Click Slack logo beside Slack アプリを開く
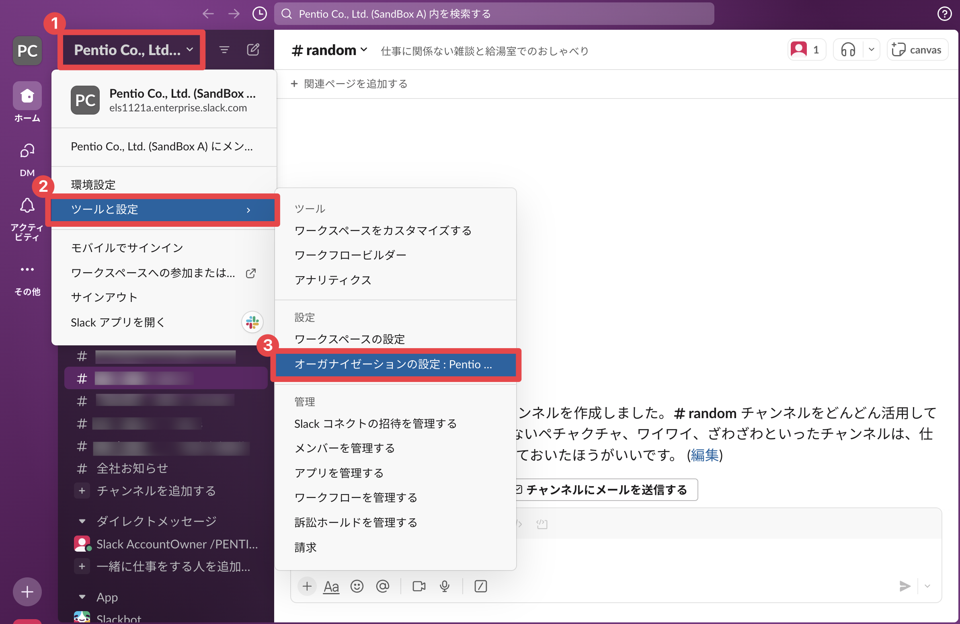The height and width of the screenshot is (624, 960). [252, 322]
